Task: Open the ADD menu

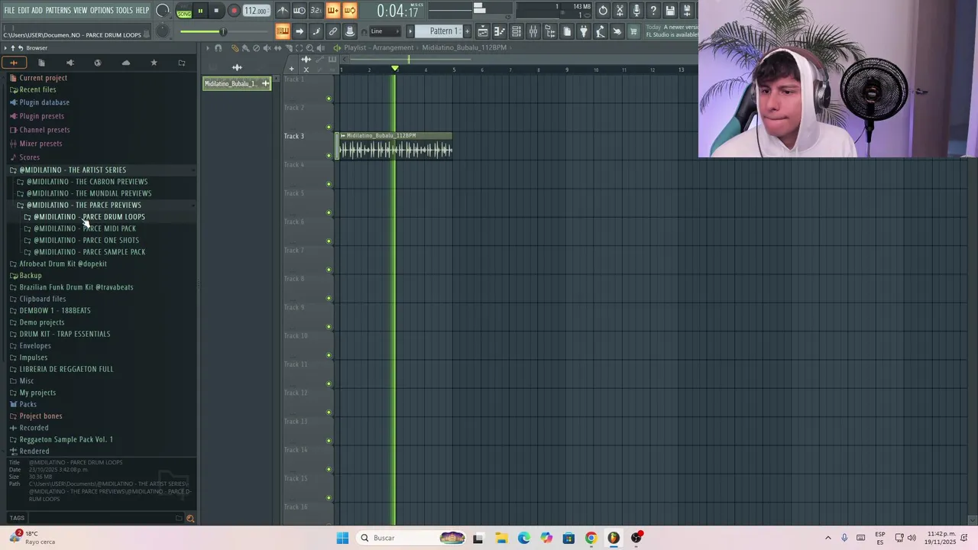Action: (x=37, y=10)
